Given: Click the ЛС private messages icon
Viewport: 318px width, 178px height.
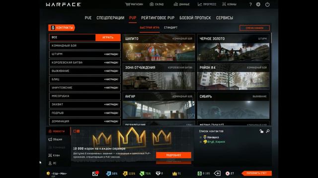Looking at the screenshot, I should [50, 163].
